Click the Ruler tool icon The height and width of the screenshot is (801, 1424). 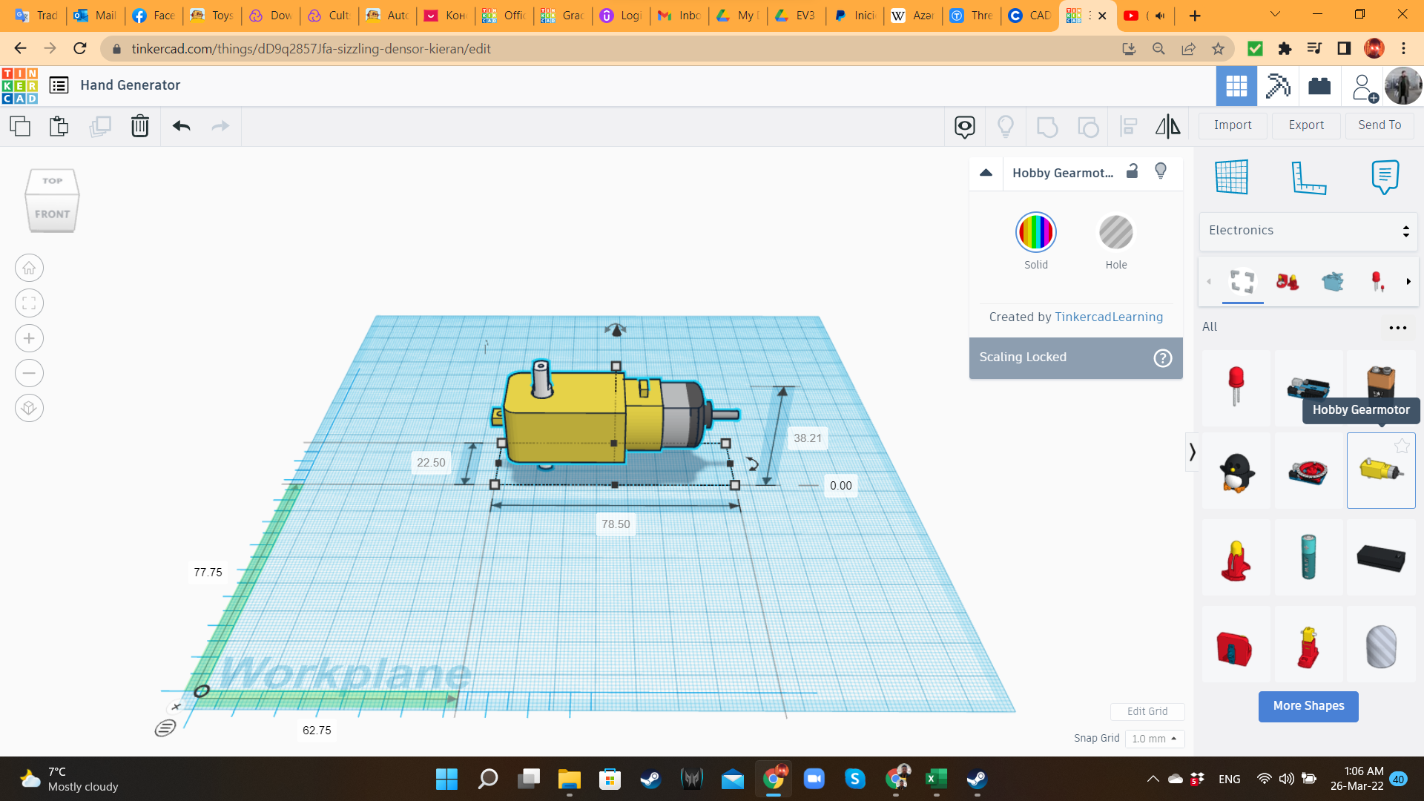1309,177
